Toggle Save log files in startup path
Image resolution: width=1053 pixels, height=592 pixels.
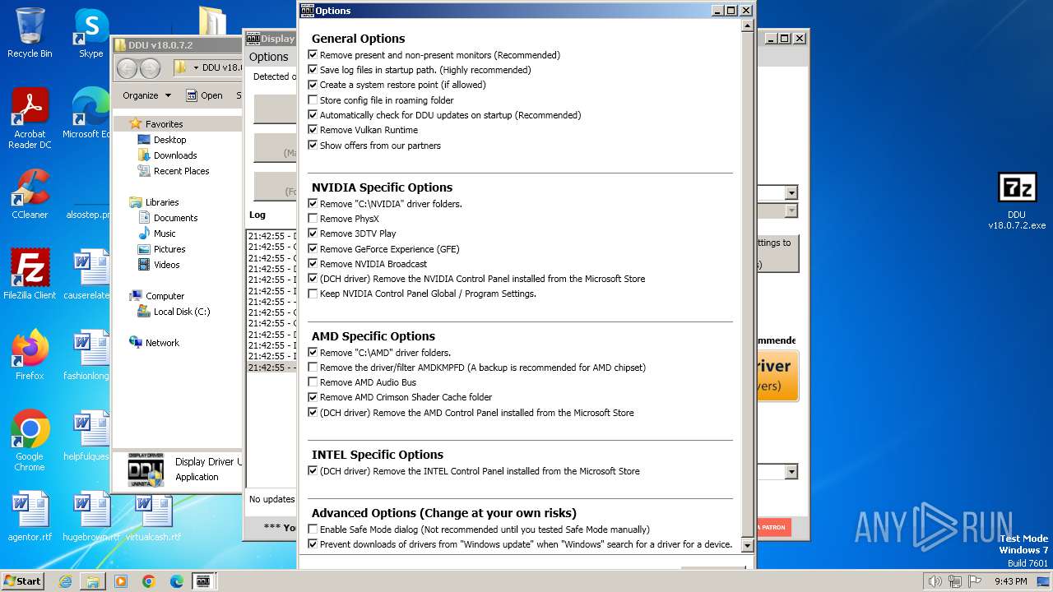coord(313,70)
